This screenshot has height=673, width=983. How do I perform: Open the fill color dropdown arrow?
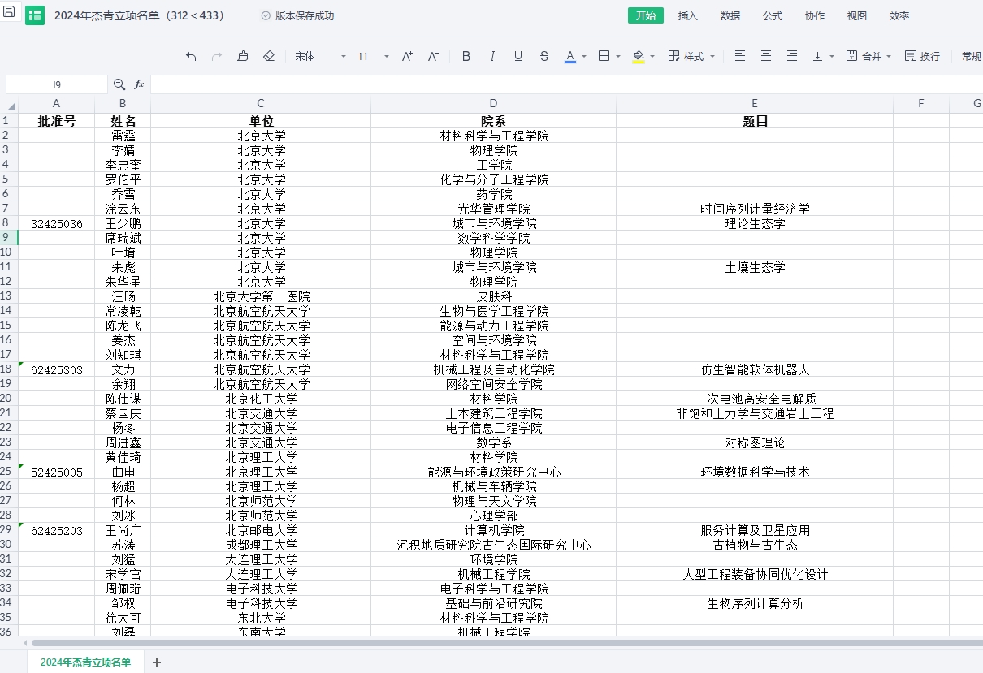tap(652, 57)
